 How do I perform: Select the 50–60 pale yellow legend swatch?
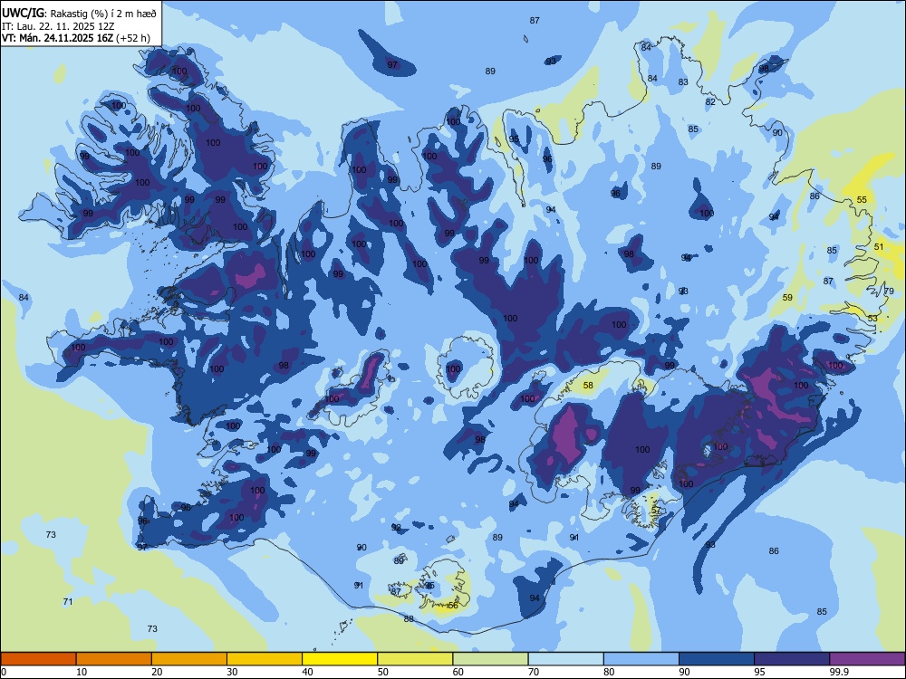coord(415,659)
